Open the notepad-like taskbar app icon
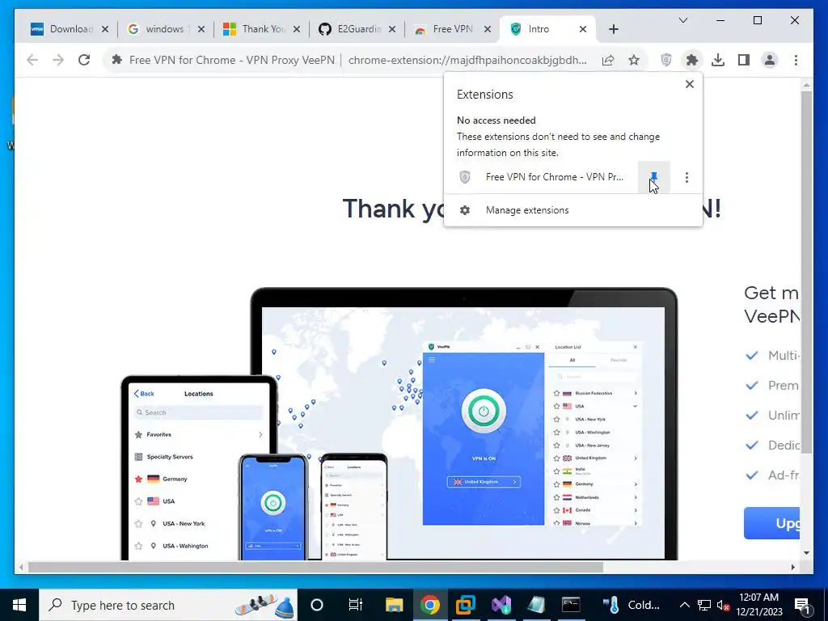 pyautogui.click(x=536, y=605)
